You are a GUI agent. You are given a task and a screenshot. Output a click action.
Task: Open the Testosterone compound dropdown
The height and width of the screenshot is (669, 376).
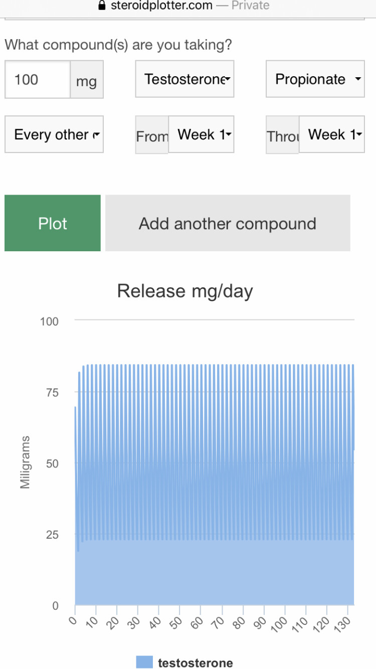184,79
